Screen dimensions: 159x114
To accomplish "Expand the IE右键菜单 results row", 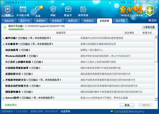I will point(3,44).
